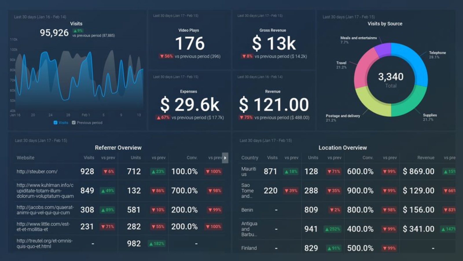Click the Mauritius country cell
The height and width of the screenshot is (261, 463).
249,172
